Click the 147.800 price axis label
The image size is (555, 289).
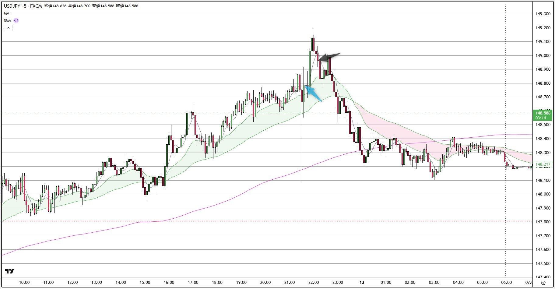[x=543, y=222]
